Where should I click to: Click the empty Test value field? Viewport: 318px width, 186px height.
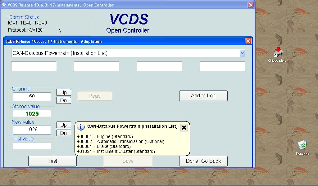coord(32,146)
